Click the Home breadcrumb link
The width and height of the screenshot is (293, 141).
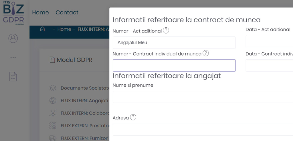click(64, 29)
